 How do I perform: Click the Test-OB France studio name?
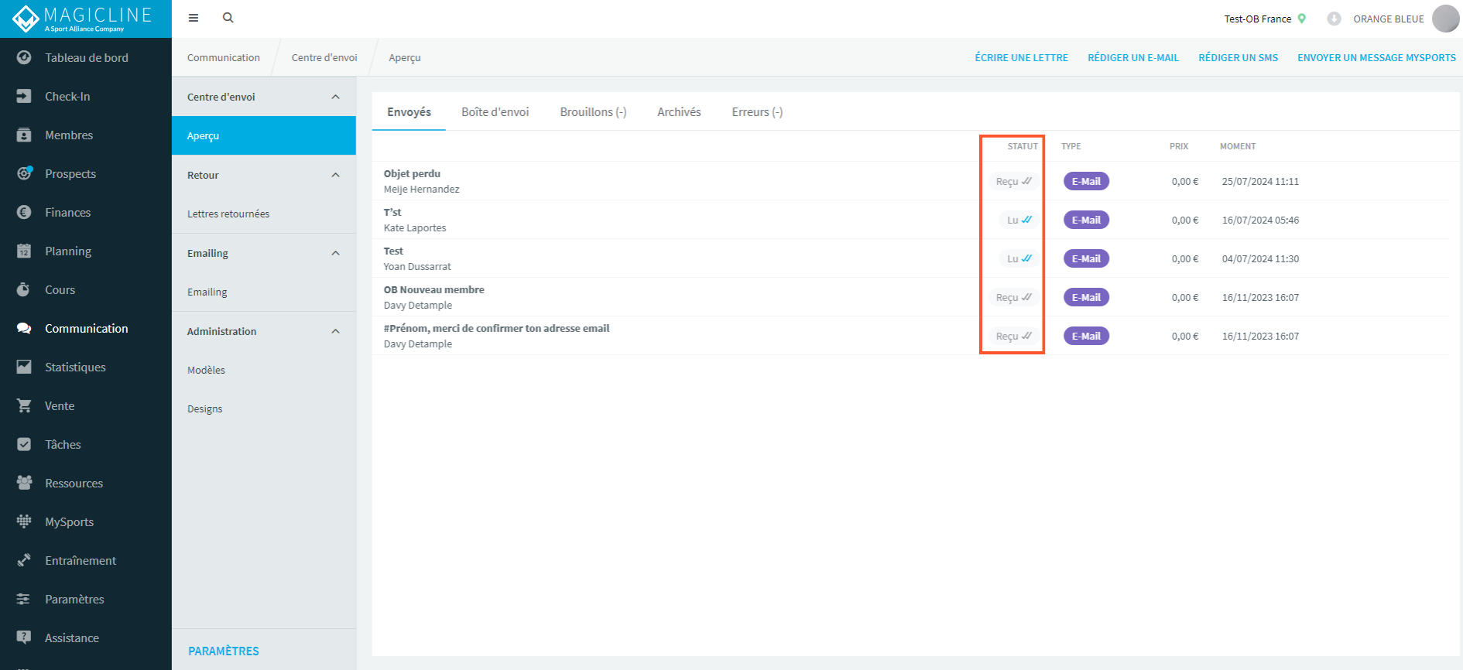point(1257,19)
